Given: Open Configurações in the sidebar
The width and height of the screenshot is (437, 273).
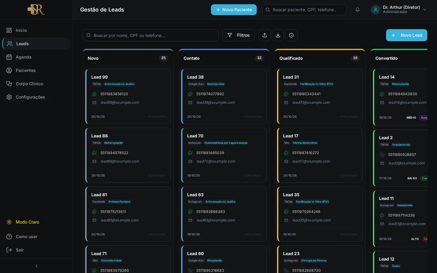Looking at the screenshot, I should [x=36, y=97].
